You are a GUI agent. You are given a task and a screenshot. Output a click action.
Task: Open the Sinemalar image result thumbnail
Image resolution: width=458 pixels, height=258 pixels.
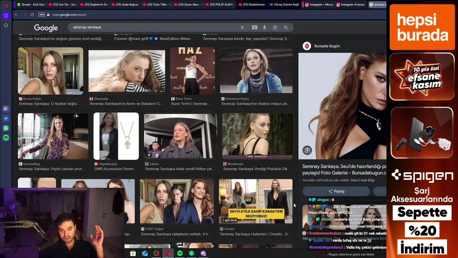click(x=127, y=71)
